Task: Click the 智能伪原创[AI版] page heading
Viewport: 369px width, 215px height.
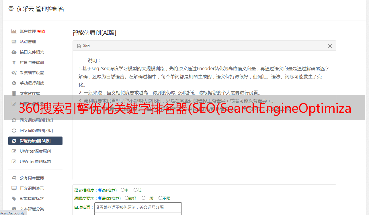Action: tap(94, 33)
